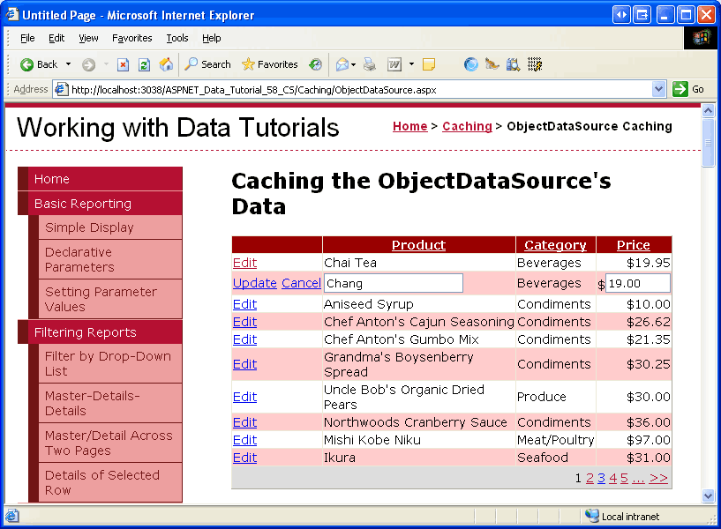Image resolution: width=721 pixels, height=529 pixels.
Task: Click the Print icon
Action: click(370, 64)
